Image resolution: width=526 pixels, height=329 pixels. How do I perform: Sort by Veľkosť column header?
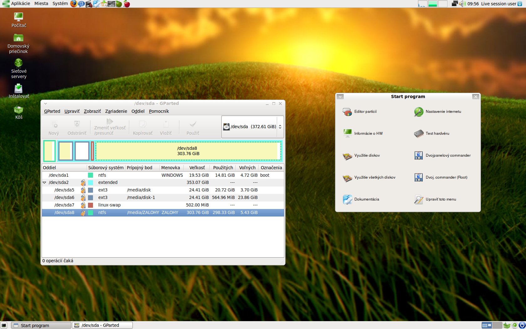point(197,168)
